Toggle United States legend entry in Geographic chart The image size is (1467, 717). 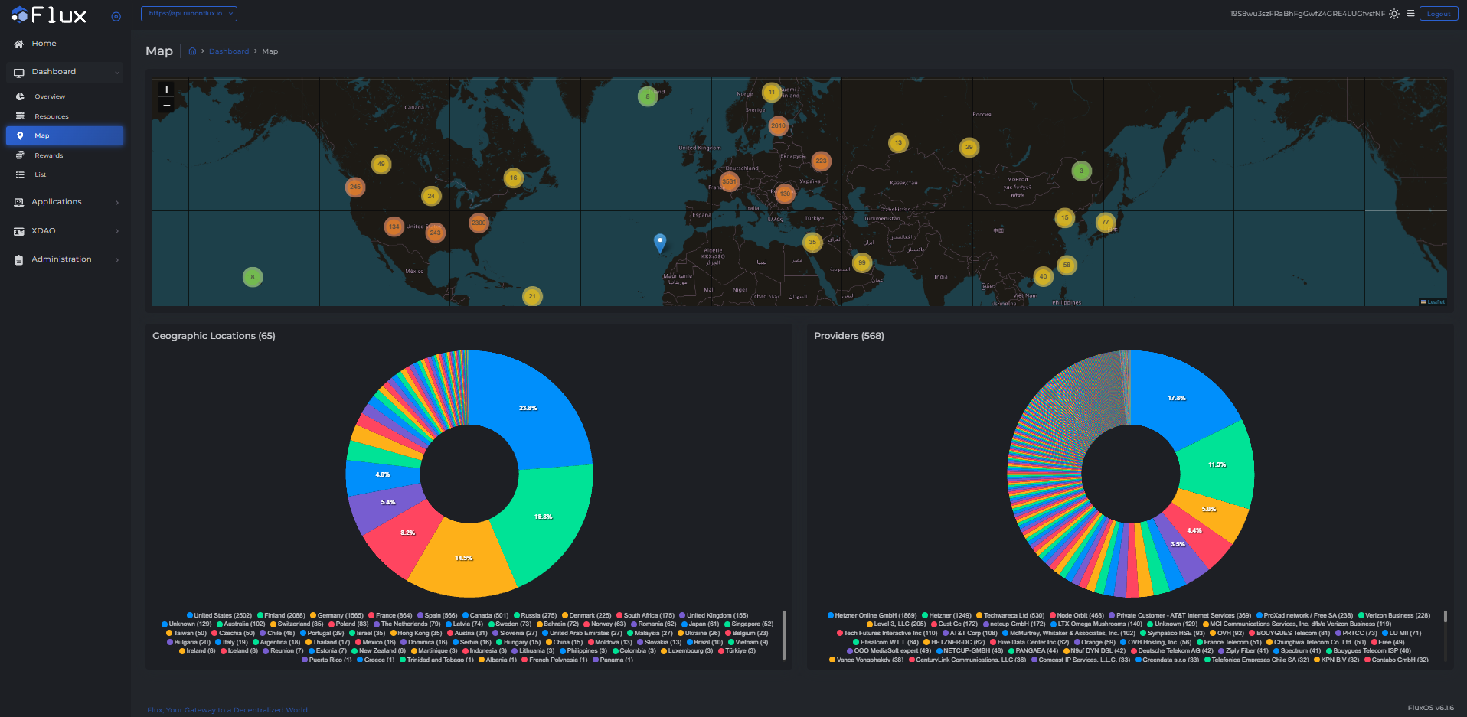[218, 615]
